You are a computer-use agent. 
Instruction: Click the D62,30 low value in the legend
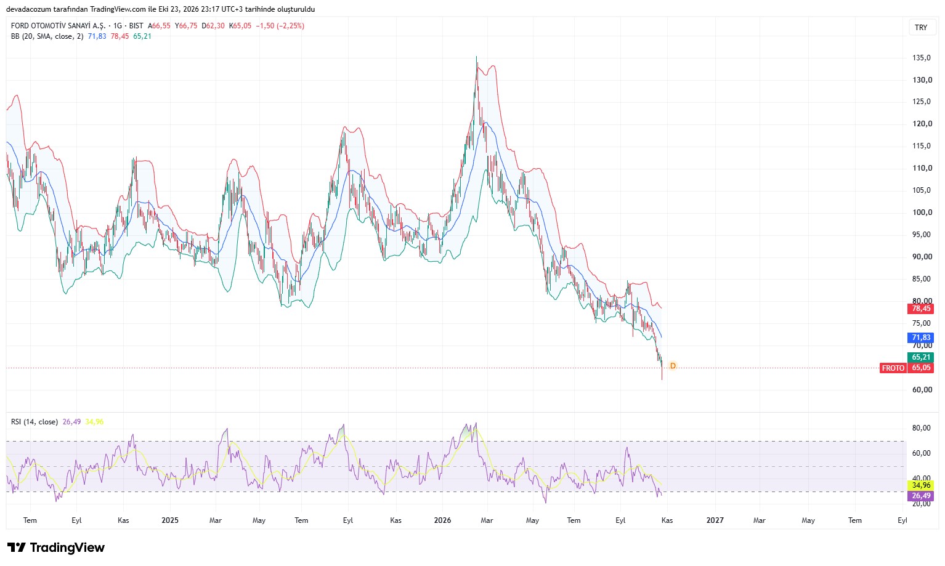[213, 26]
